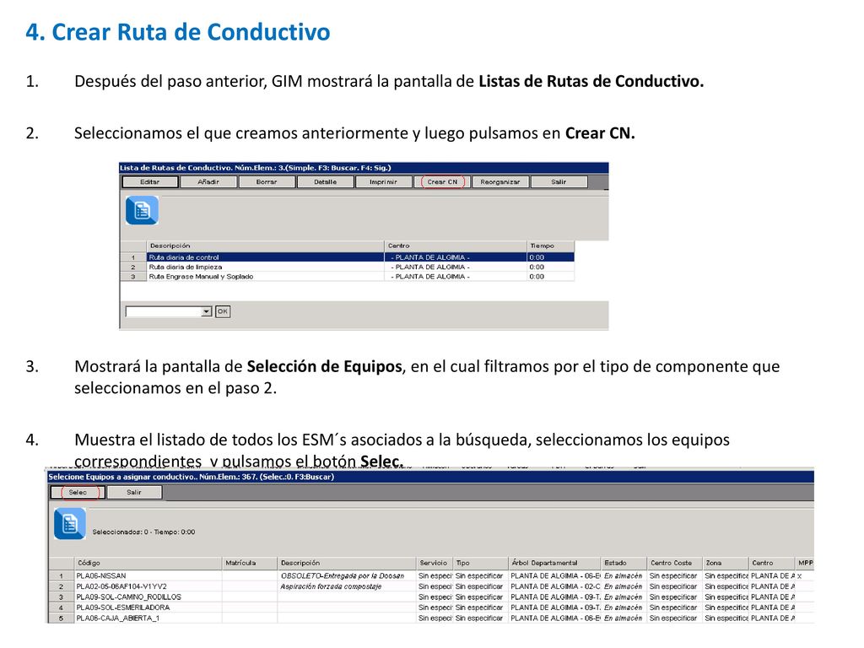864x648 pixels.
Task: Click the Descripción header in routes list
Action: (265, 246)
